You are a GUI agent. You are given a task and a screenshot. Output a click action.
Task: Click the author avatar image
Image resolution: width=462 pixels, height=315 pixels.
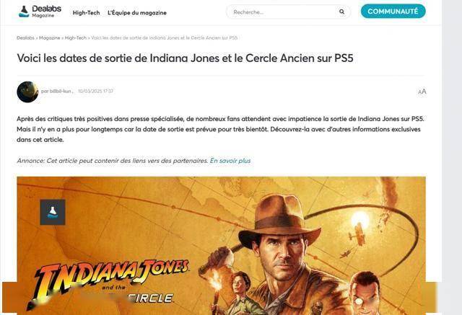27,92
